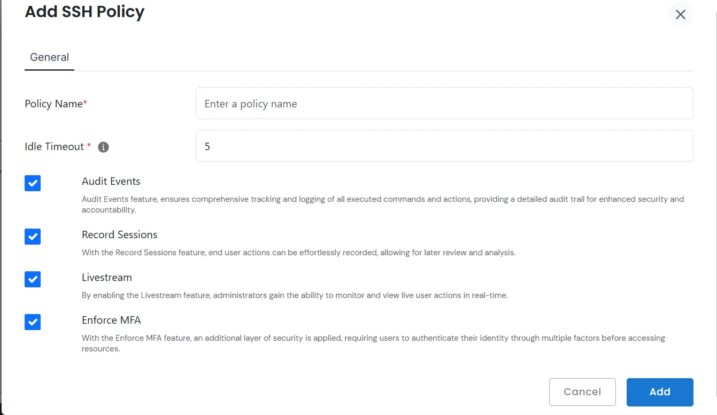Viewport: 717px width, 415px height.
Task: Click the Enter a policy name placeholder
Action: [x=250, y=104]
